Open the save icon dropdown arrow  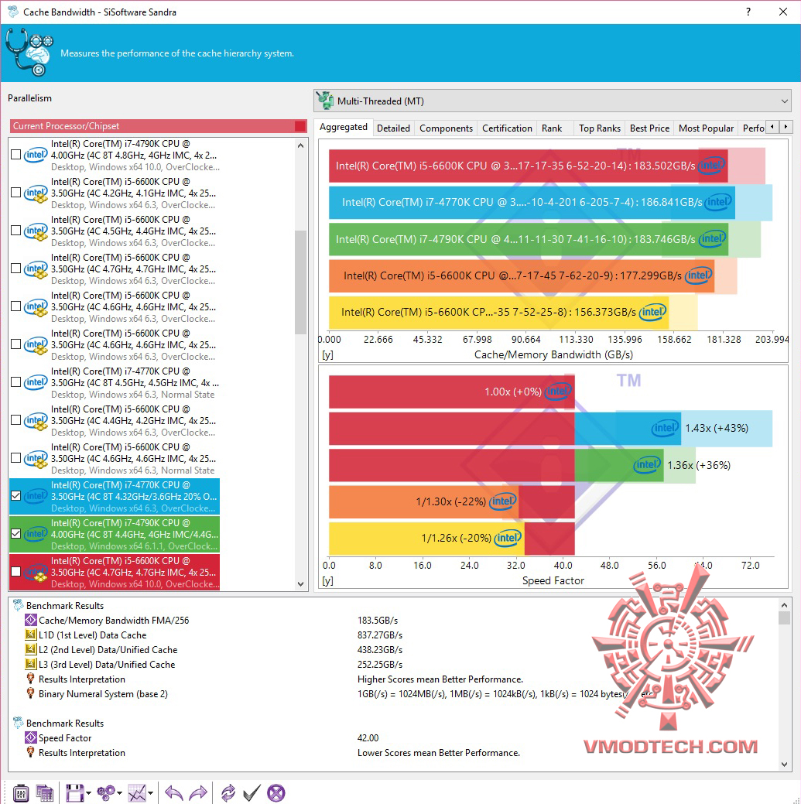pos(89,793)
